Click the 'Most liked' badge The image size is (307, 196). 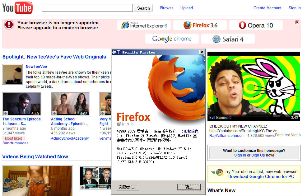(13, 138)
